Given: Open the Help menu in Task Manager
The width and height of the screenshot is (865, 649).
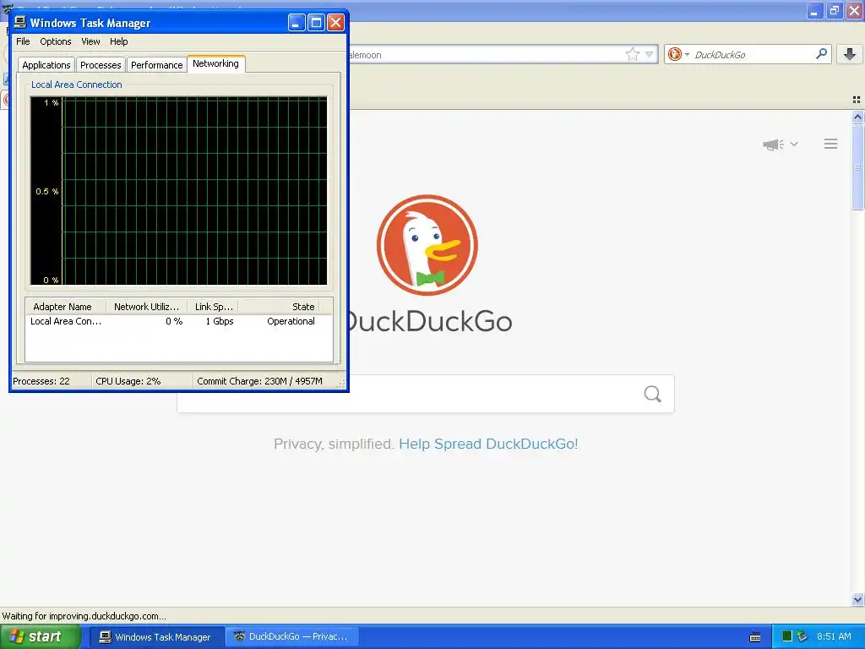Looking at the screenshot, I should (x=118, y=41).
